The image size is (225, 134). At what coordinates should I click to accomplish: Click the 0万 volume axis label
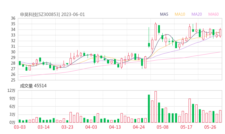click(12, 122)
